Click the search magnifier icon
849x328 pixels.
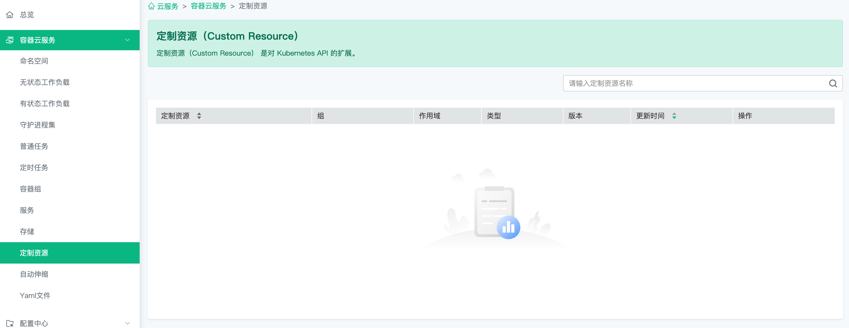(833, 83)
